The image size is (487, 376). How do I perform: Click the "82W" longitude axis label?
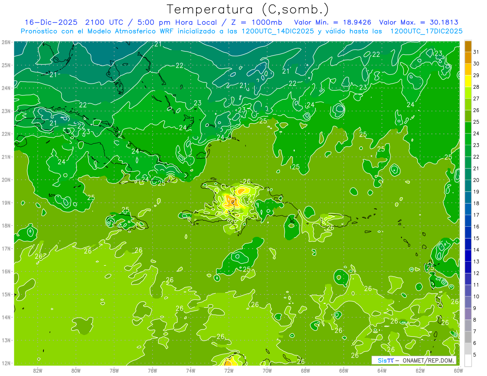[38, 370]
